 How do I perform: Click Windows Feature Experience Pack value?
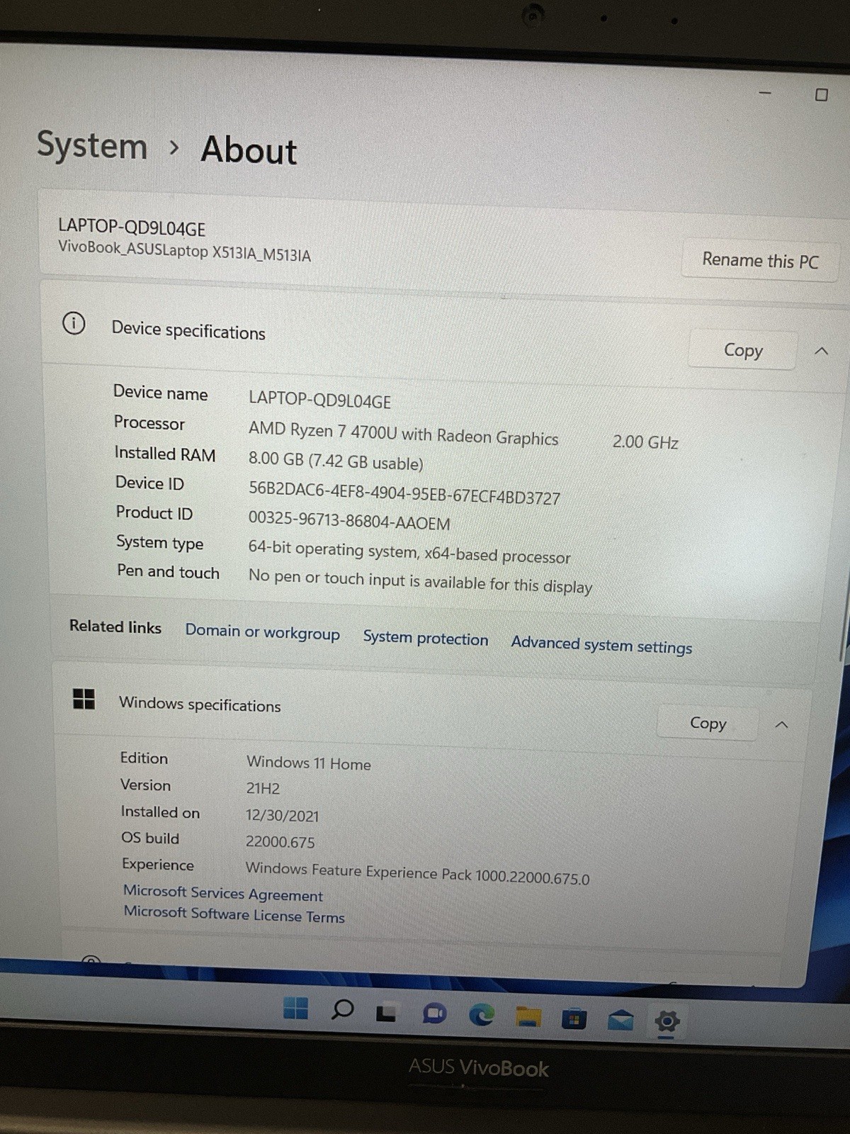tap(417, 873)
